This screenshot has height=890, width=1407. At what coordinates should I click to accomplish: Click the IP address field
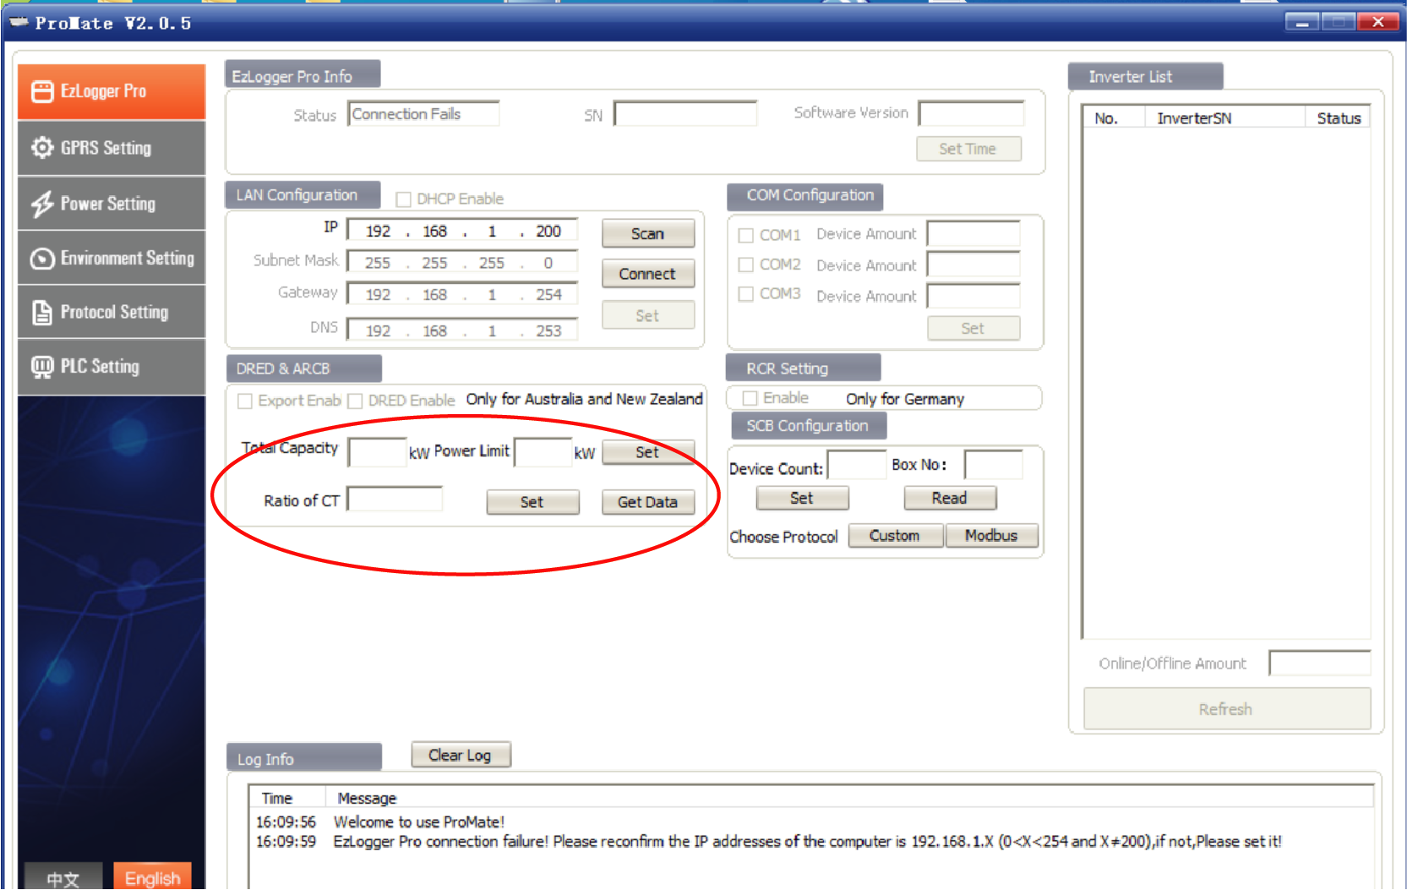[x=462, y=231]
